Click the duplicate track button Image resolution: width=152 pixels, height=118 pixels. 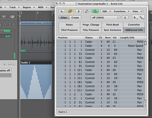coord(12,17)
